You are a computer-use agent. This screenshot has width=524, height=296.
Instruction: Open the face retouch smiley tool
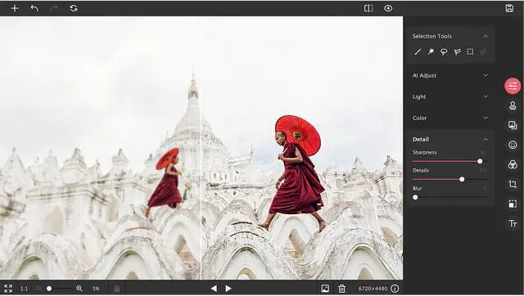click(x=513, y=145)
